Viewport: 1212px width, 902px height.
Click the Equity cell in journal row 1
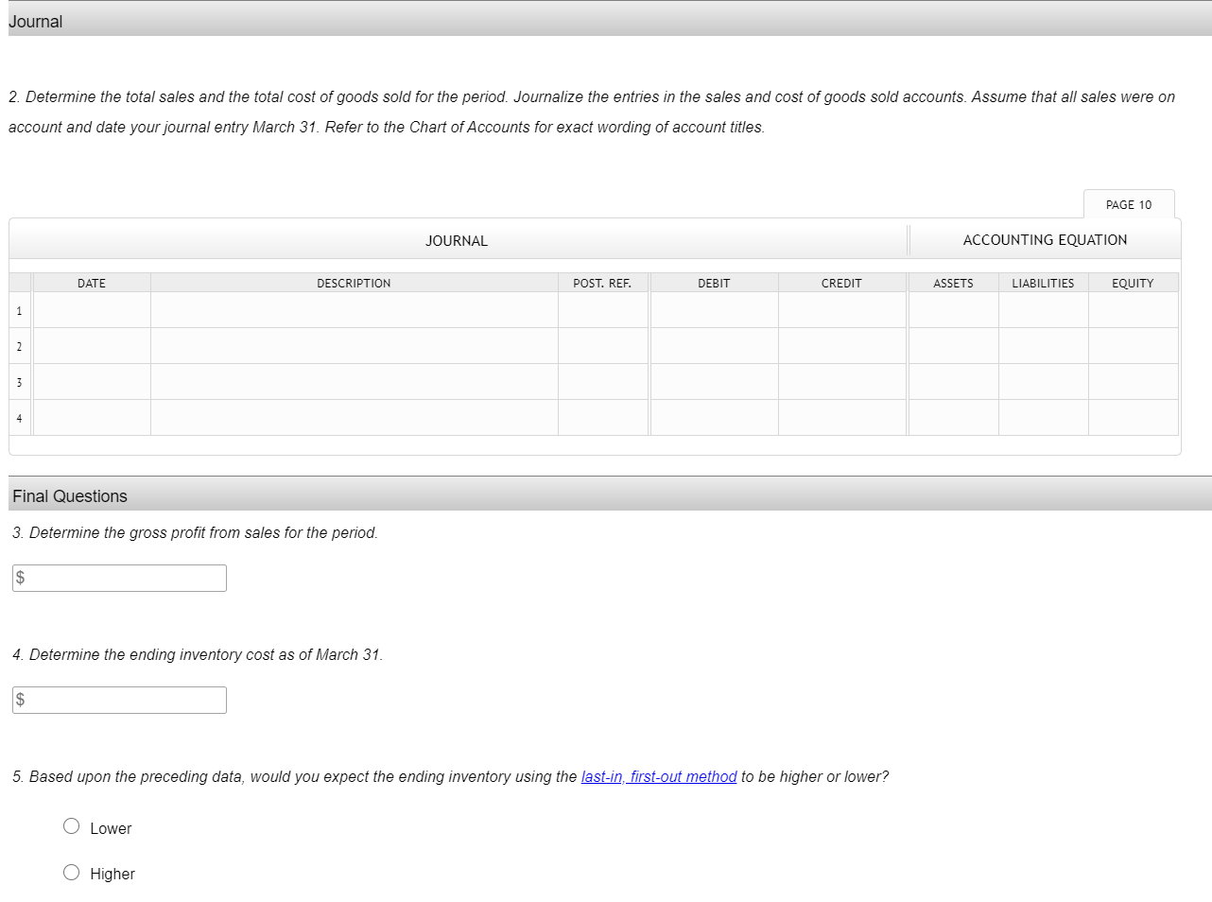pos(1133,310)
